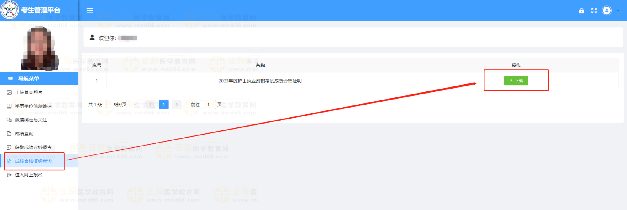Click the 前往 page number input field
This screenshot has height=210, width=627.
(208, 105)
